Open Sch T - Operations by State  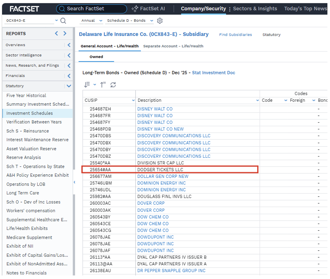pos(35,166)
